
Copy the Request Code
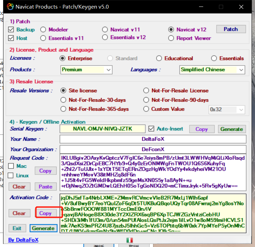pos(46,171)
